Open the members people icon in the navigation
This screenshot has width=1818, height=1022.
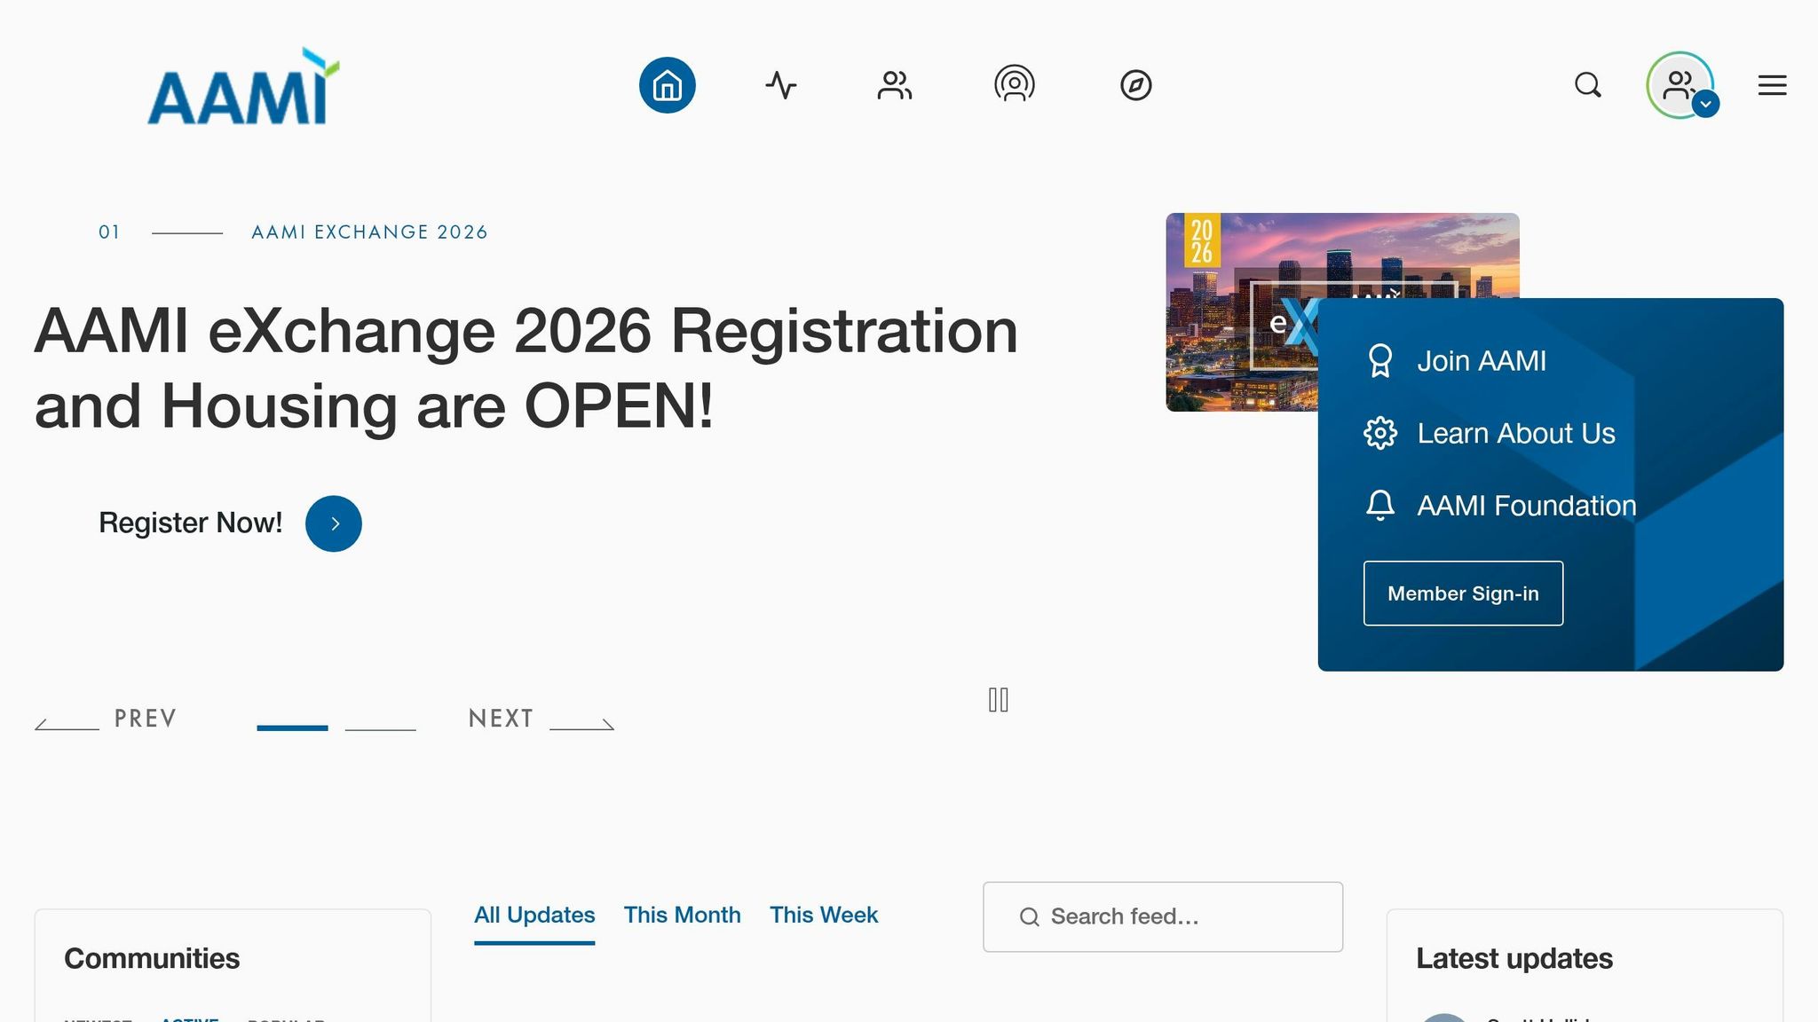coord(895,85)
